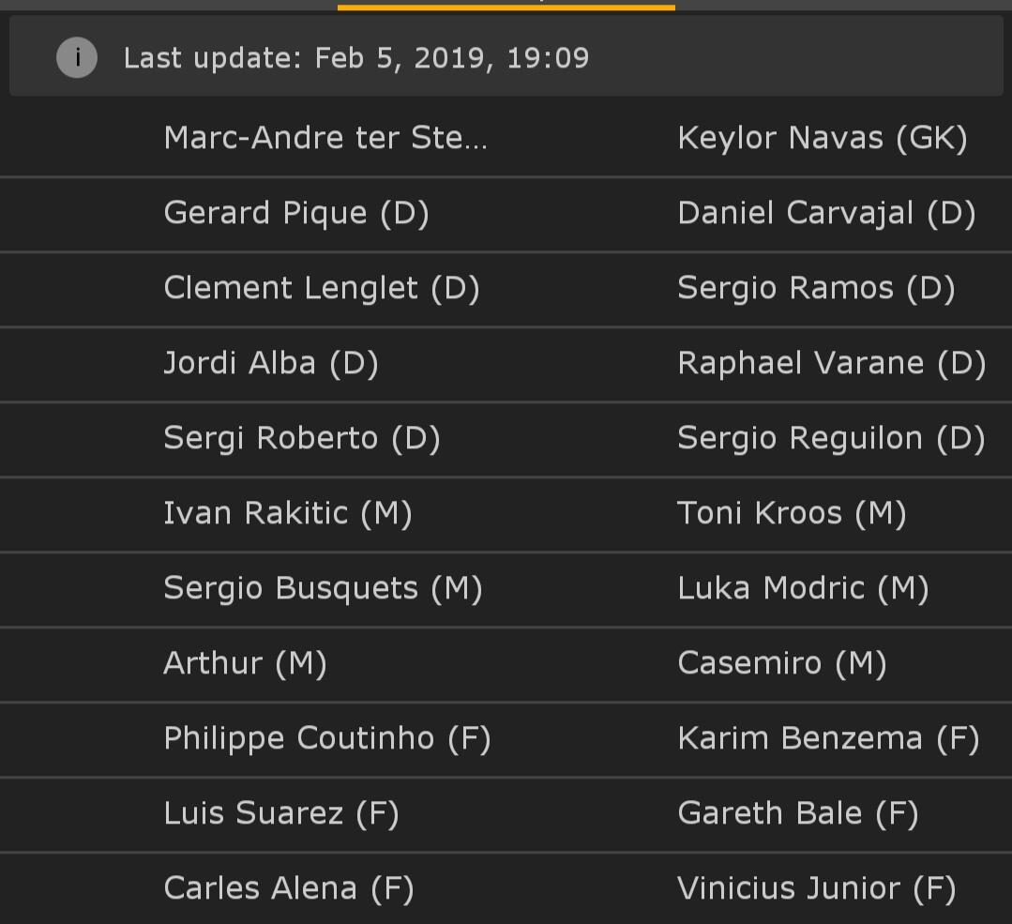This screenshot has height=924, width=1012.
Task: Select the active tab with orange underline
Action: click(x=506, y=5)
